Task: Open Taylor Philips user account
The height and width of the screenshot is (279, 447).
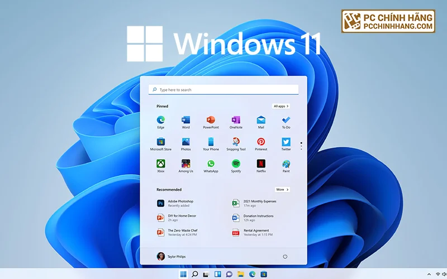Action: (x=171, y=257)
